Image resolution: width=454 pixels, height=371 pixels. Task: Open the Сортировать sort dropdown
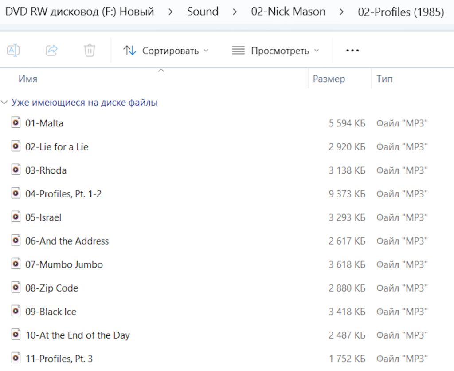pyautogui.click(x=166, y=51)
